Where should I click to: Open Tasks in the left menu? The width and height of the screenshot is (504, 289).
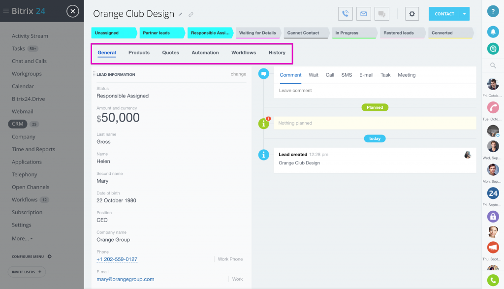pyautogui.click(x=18, y=49)
